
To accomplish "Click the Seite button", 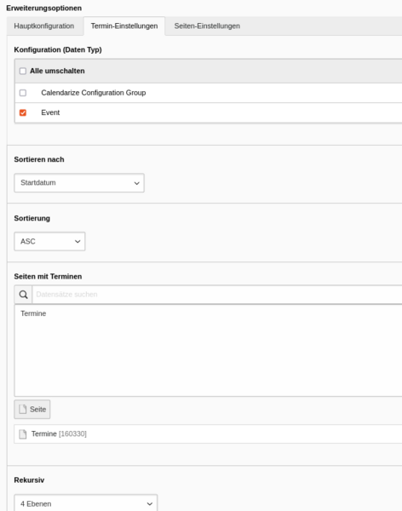I will click(32, 410).
